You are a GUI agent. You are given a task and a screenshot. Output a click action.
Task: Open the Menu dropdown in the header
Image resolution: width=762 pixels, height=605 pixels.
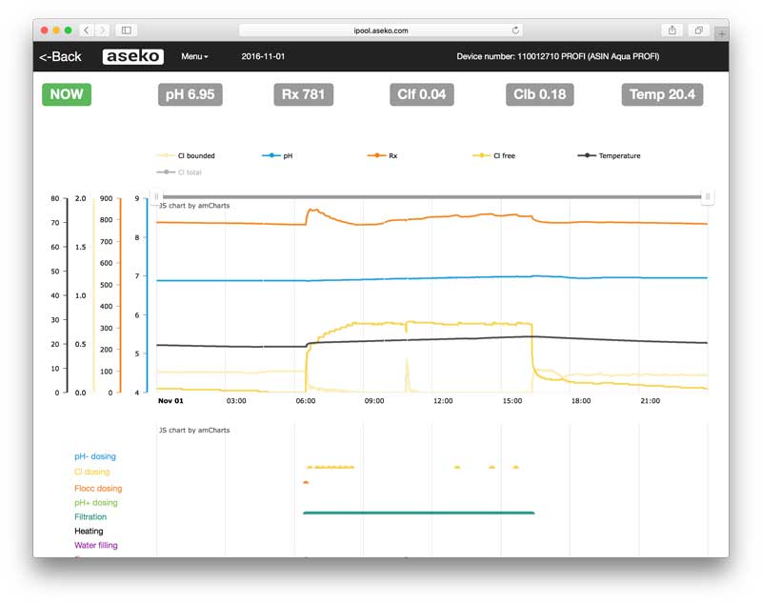click(x=192, y=56)
